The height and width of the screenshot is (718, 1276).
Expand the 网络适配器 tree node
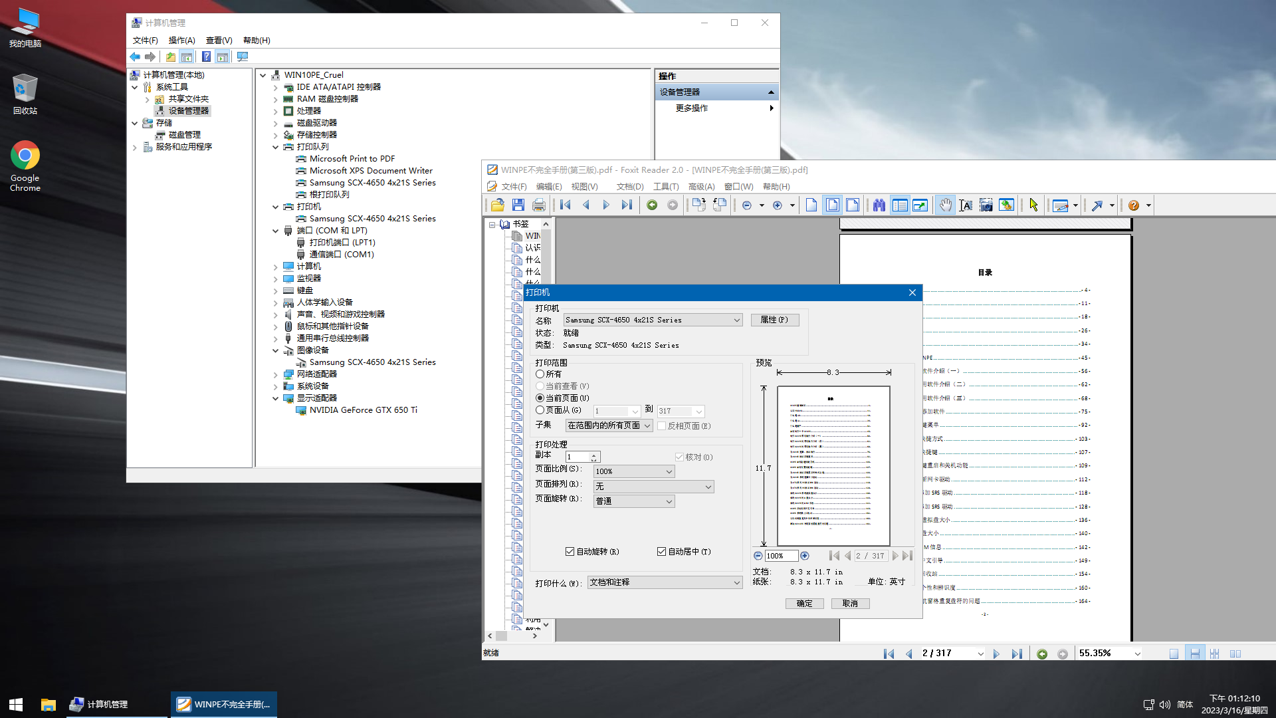275,374
